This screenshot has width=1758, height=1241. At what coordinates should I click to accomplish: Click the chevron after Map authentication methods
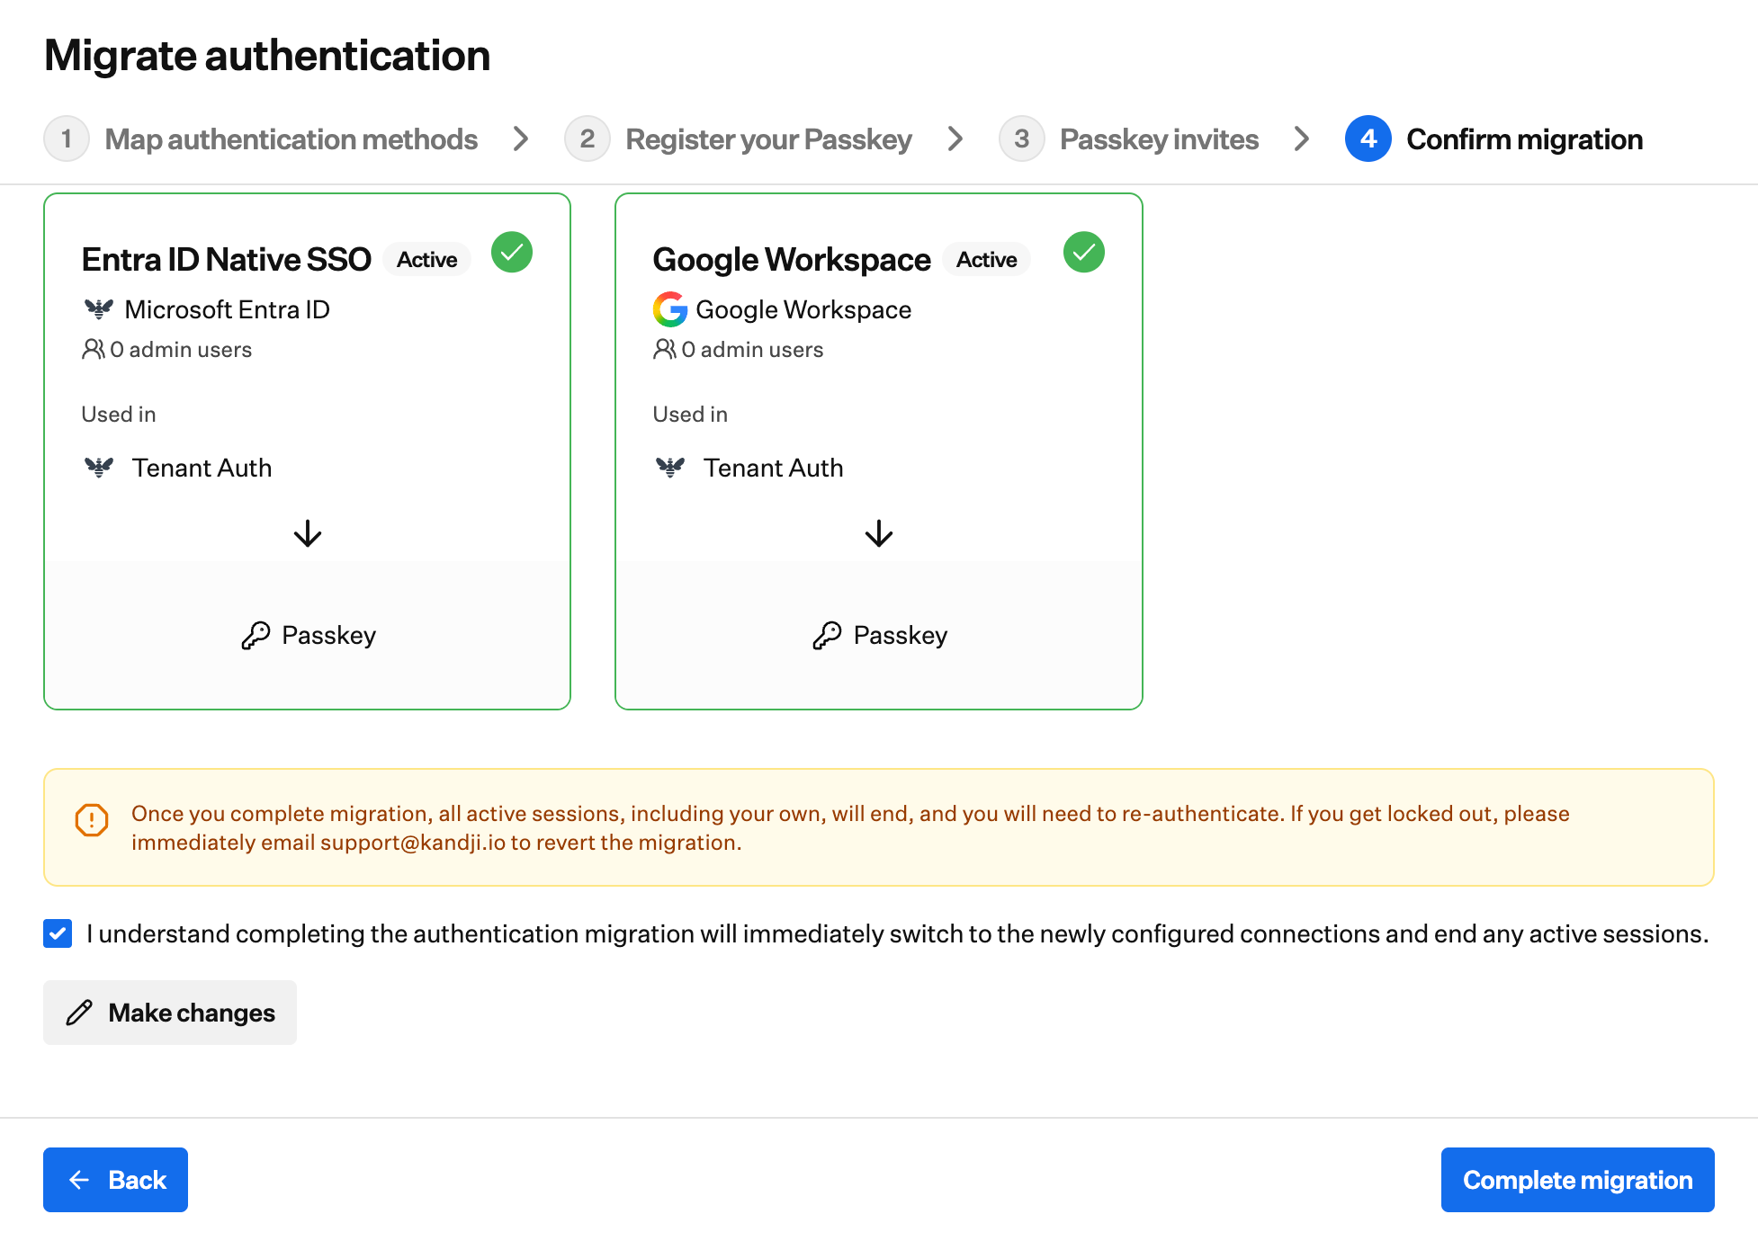520,138
